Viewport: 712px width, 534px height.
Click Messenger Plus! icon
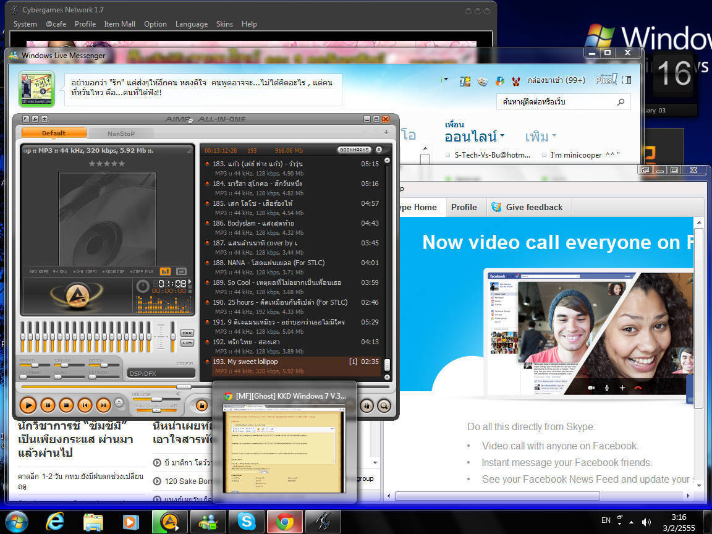click(606, 80)
